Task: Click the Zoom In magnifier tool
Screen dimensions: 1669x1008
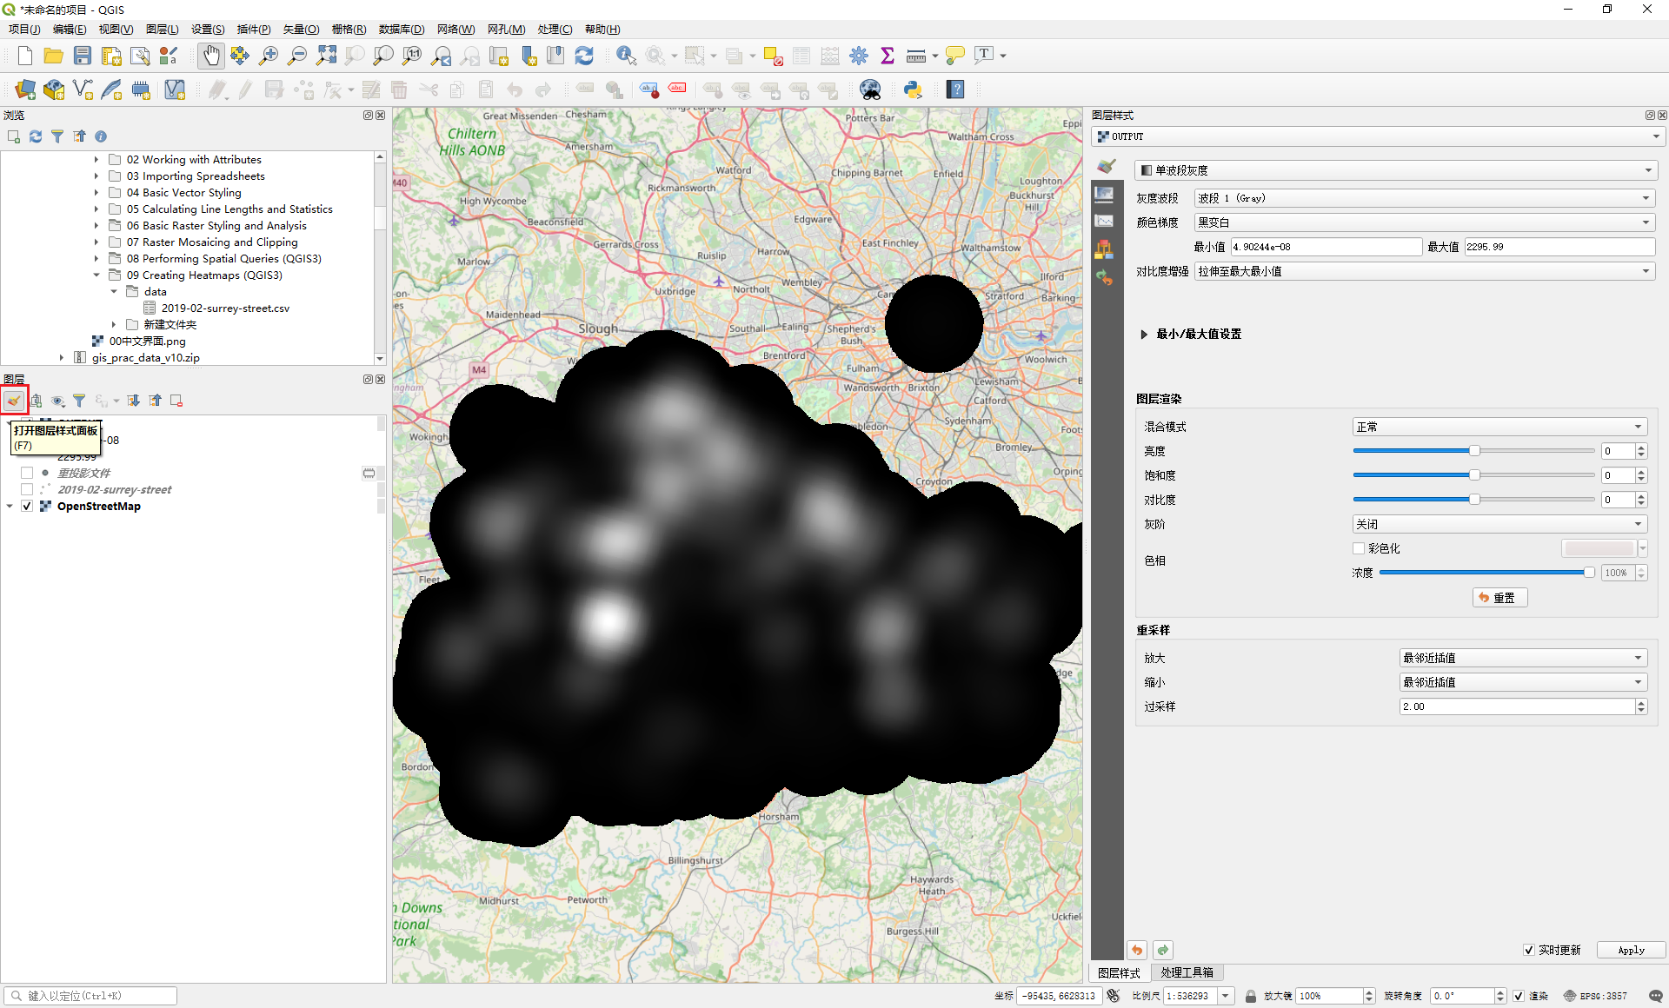Action: pos(269,56)
